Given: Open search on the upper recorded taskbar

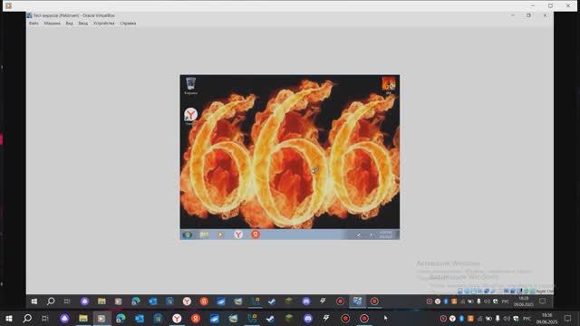Looking at the screenshot, I should click(x=51, y=302).
